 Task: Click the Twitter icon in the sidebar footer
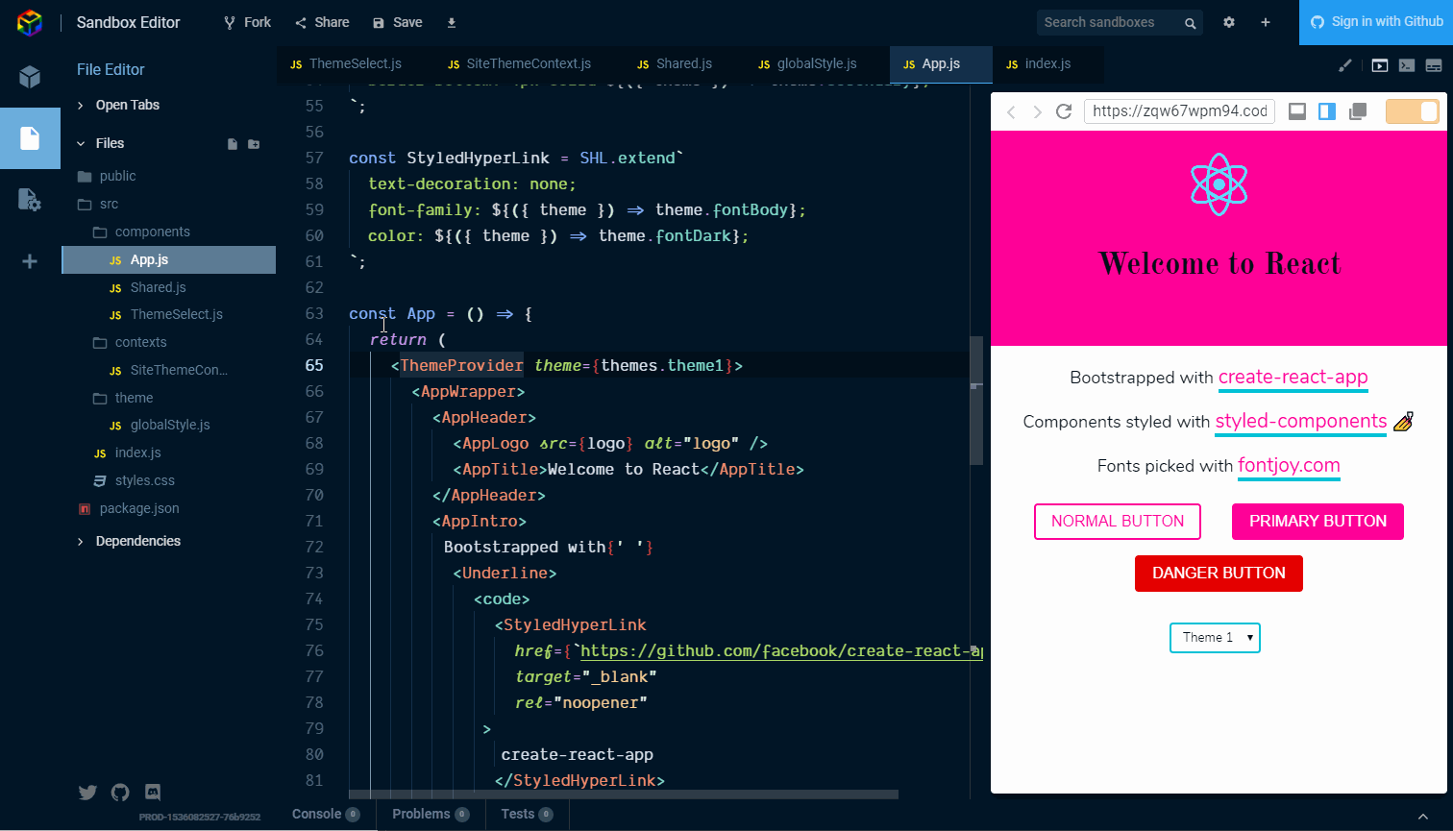click(87, 793)
